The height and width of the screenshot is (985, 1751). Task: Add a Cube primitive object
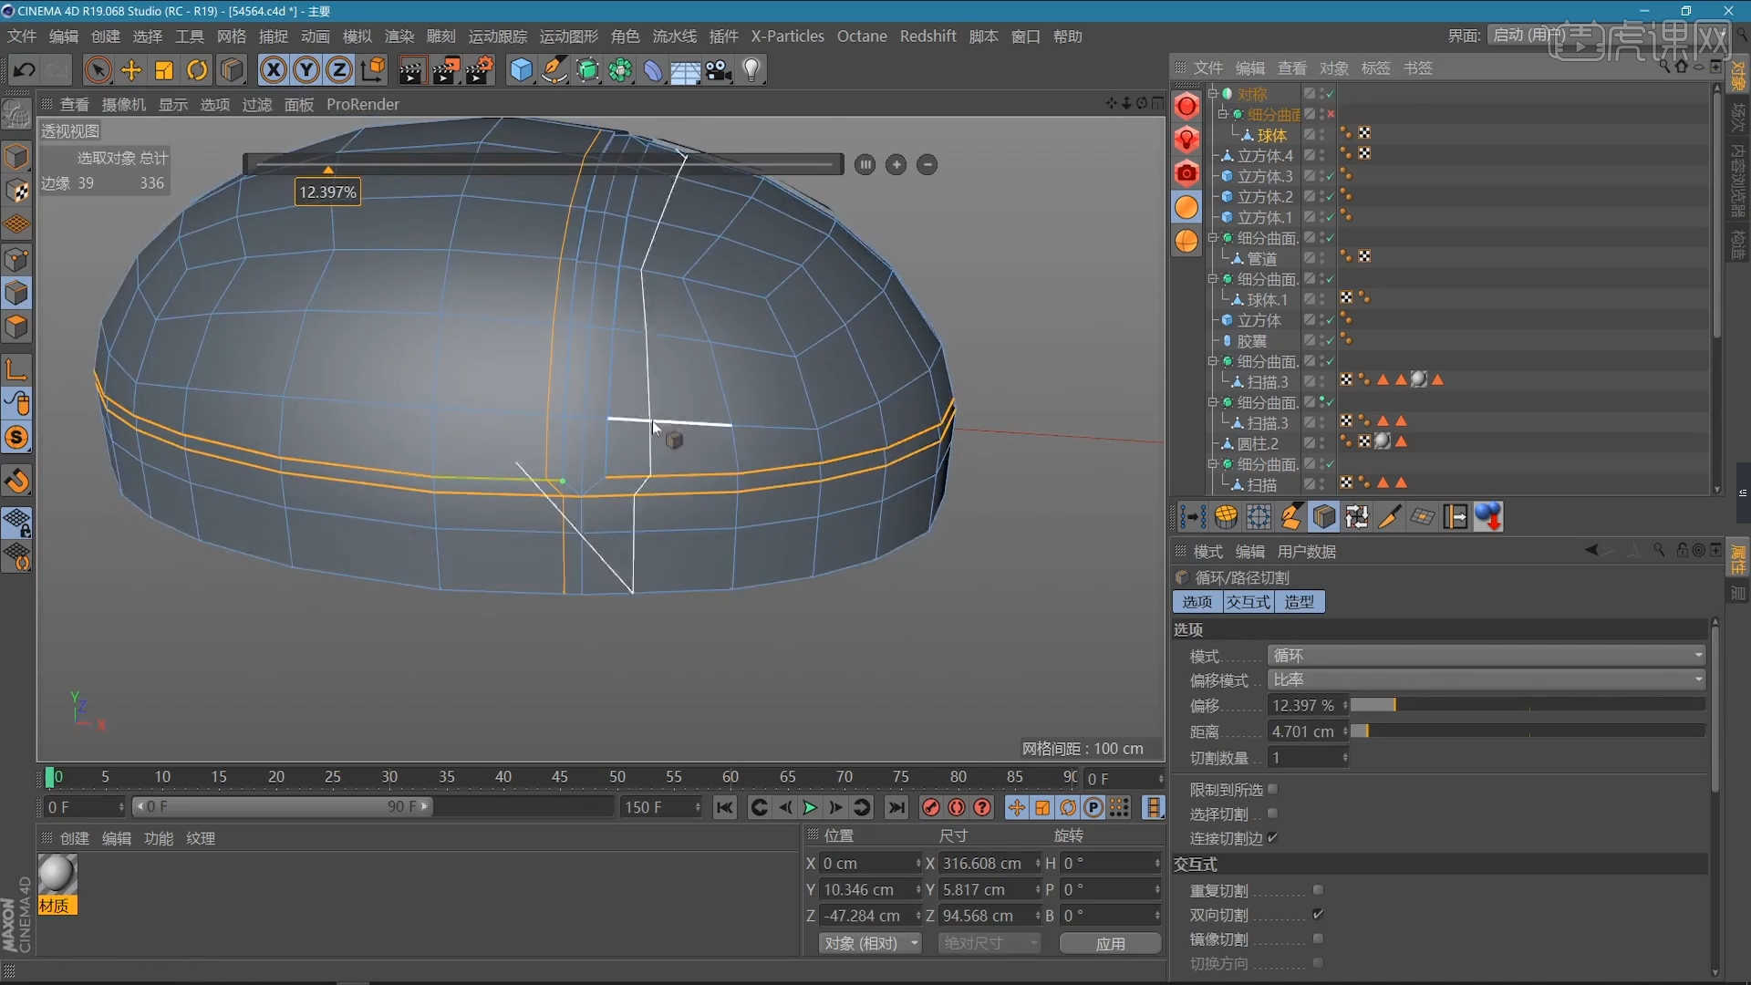[521, 70]
